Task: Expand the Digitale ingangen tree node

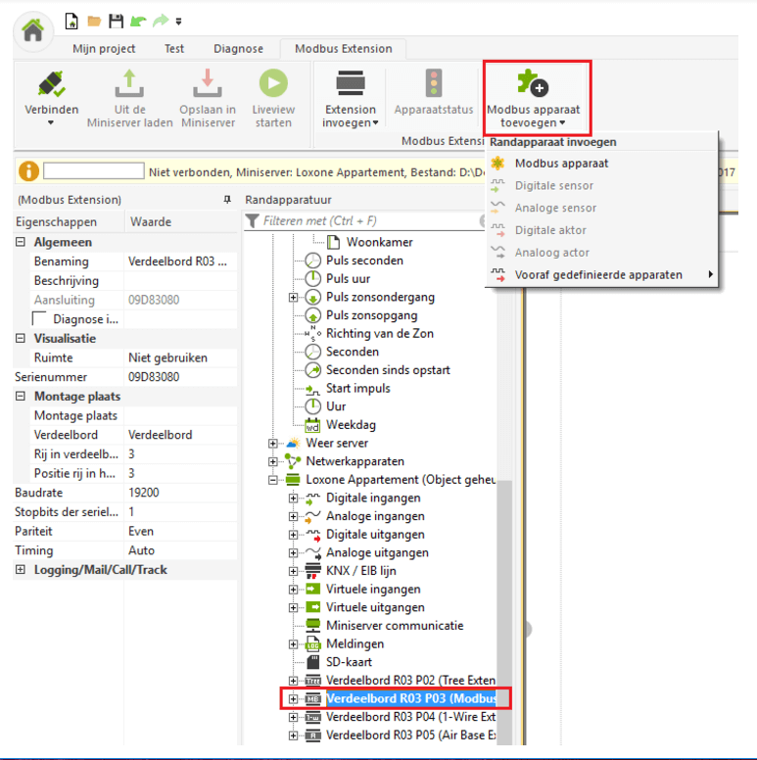Action: coord(293,499)
